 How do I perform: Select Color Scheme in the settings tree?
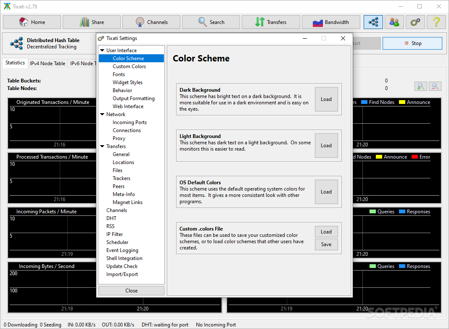(132, 58)
